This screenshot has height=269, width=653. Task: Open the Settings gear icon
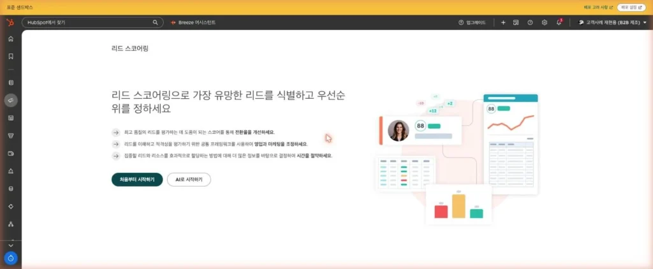pos(545,22)
